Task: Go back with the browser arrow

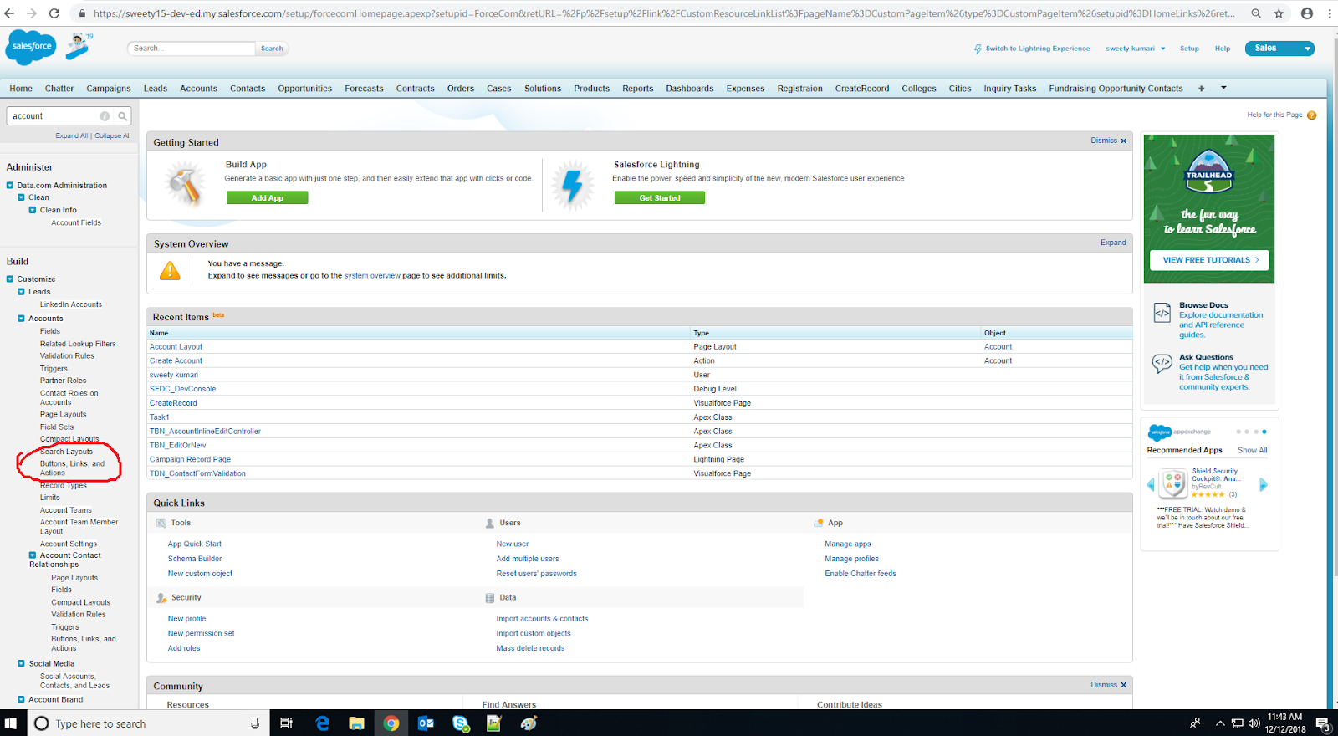Action: (9, 13)
